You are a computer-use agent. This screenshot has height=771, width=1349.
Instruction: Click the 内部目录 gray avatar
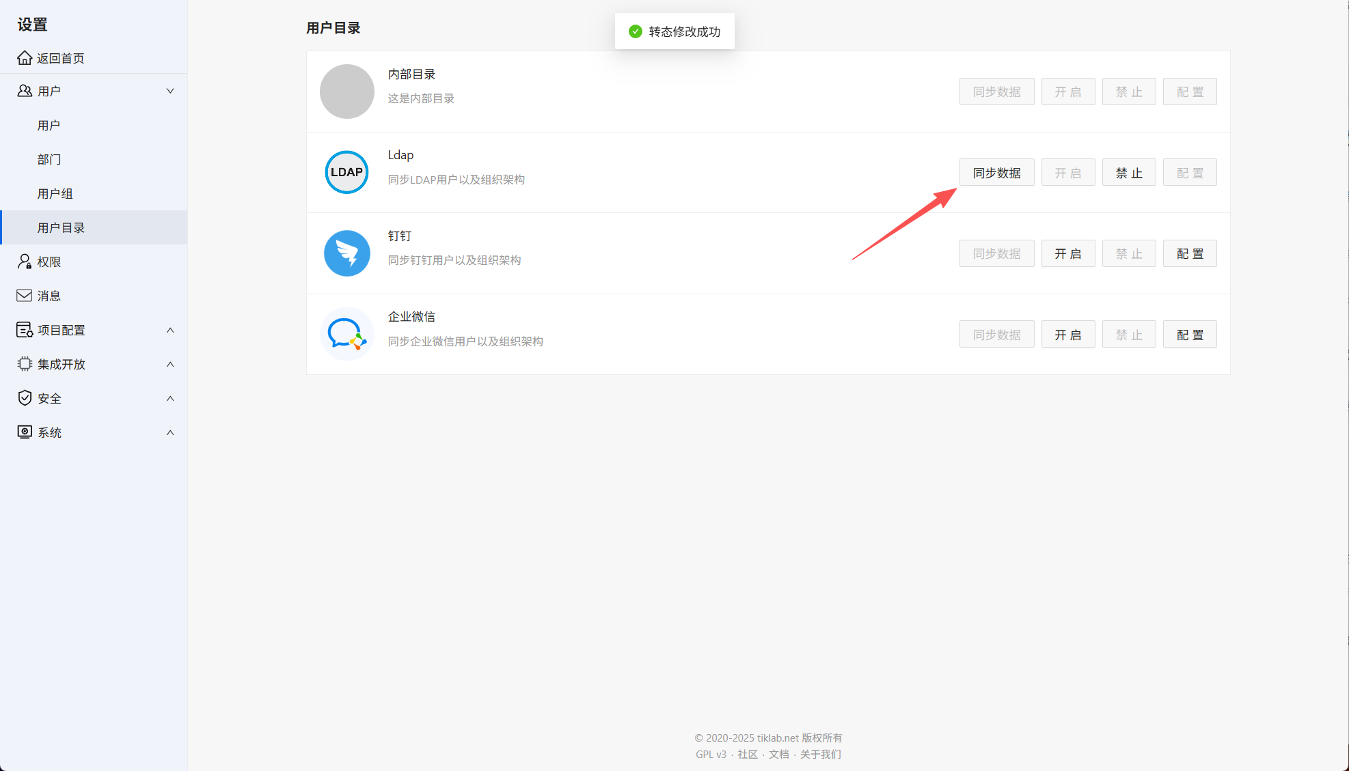tap(346, 92)
